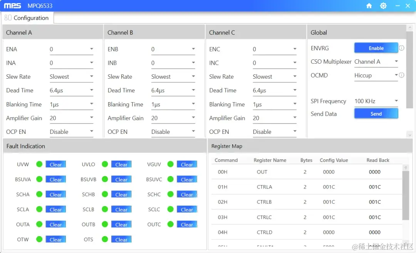The width and height of the screenshot is (416, 253).
Task: Open the INC dropdown
Action: click(x=275, y=63)
